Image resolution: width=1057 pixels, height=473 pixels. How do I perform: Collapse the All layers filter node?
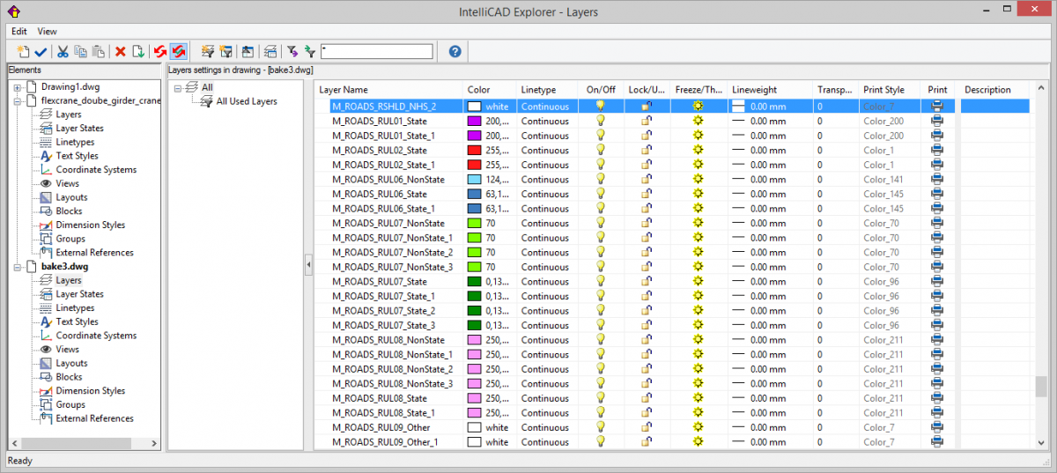[178, 87]
